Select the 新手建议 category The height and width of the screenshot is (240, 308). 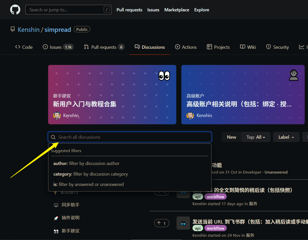[67, 231]
